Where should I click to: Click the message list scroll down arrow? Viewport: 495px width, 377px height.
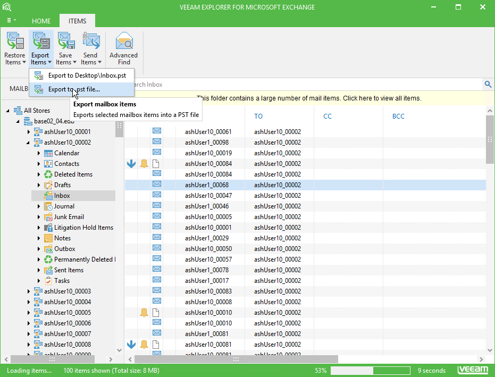point(490,350)
